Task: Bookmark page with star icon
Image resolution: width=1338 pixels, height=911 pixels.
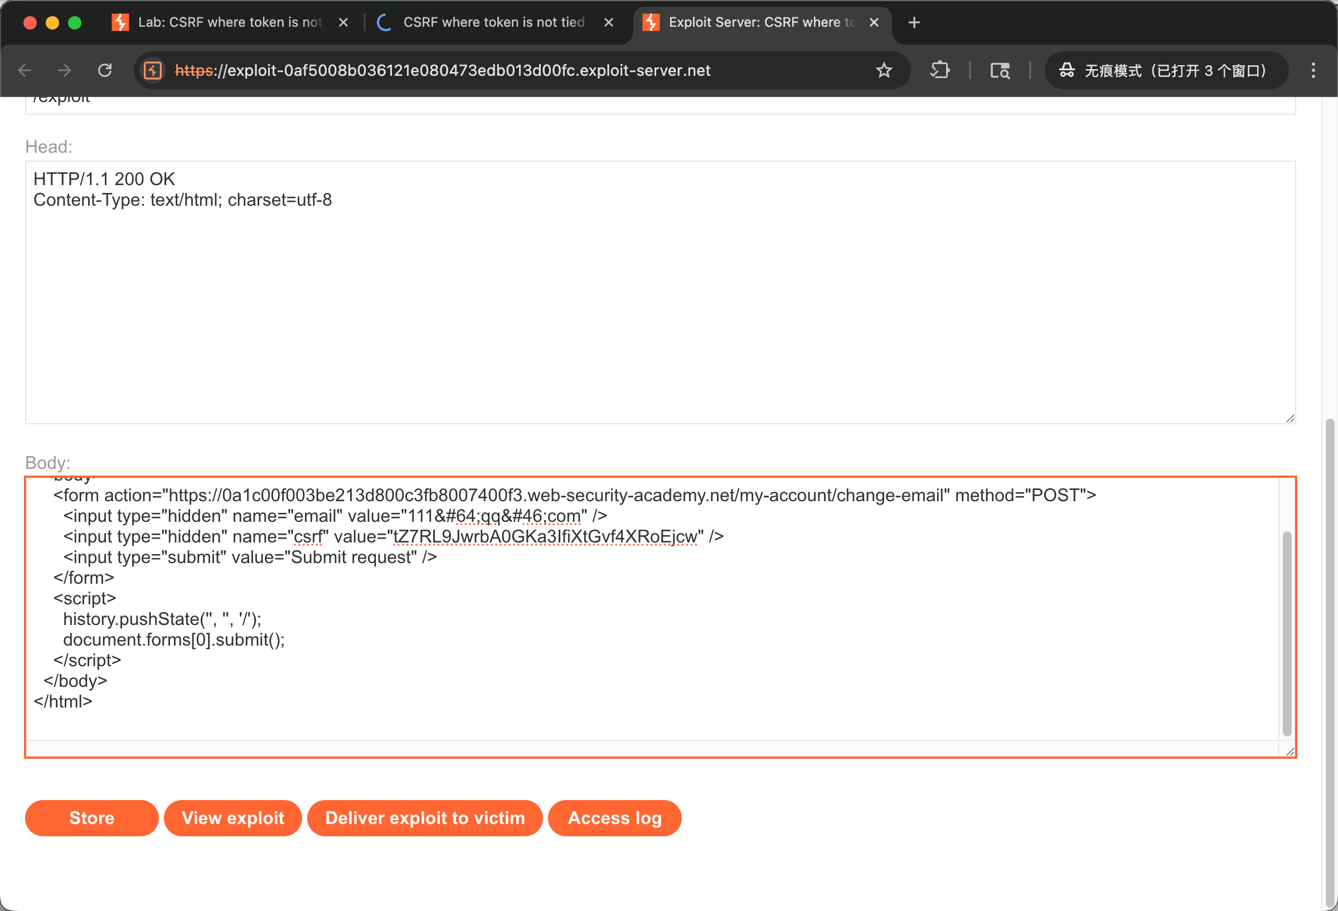Action: pos(884,70)
